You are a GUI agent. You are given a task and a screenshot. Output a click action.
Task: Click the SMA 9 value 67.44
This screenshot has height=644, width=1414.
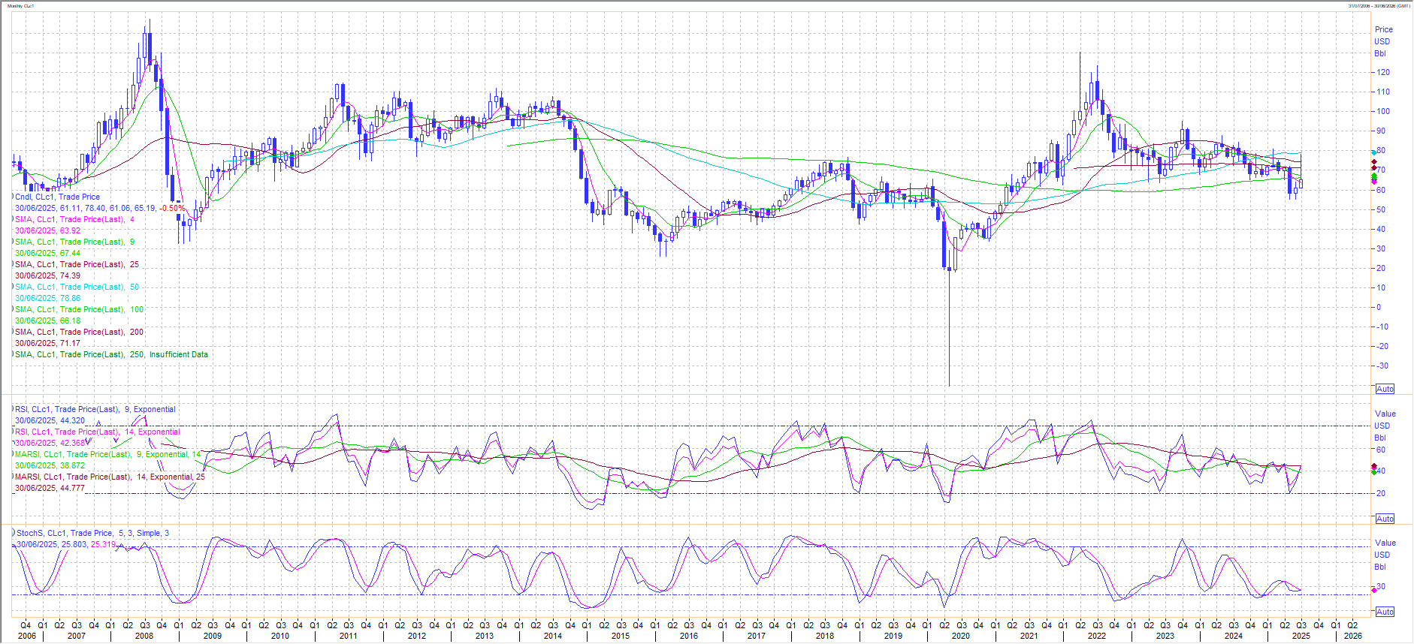coord(69,253)
